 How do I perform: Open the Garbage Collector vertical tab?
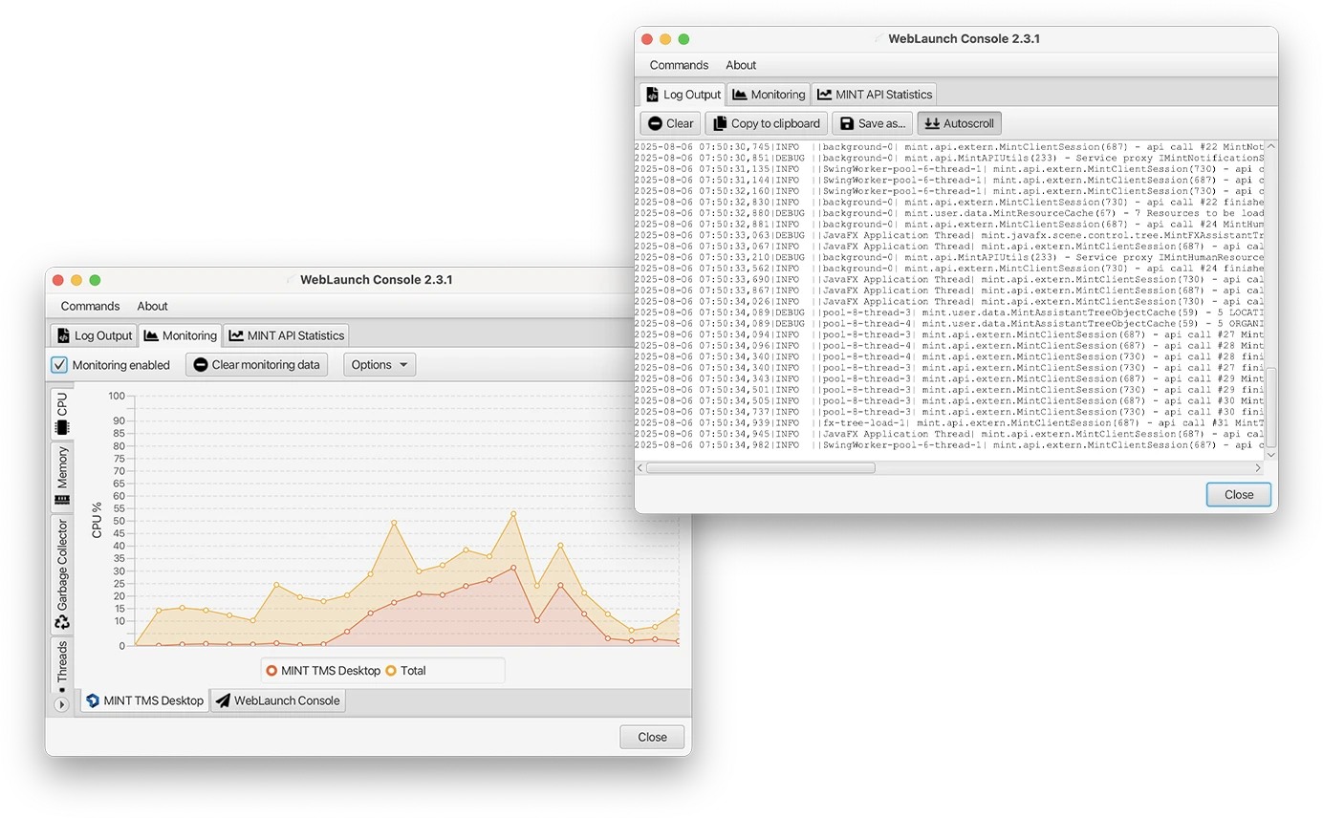62,573
